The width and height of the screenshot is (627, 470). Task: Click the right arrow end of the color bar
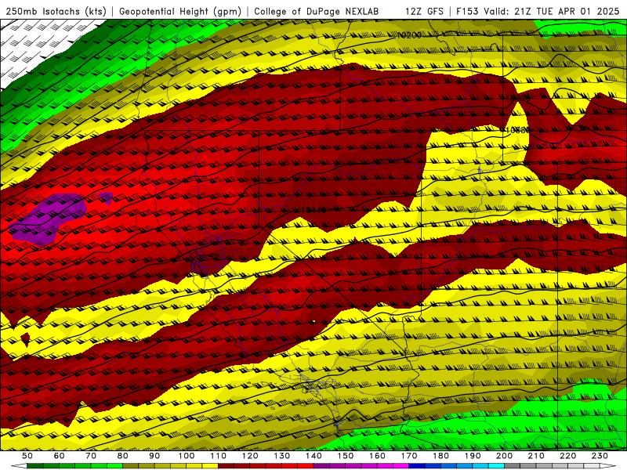coord(608,466)
